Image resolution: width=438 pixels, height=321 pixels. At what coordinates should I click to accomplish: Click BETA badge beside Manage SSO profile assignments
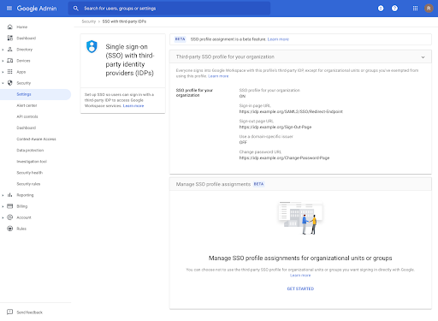258,184
